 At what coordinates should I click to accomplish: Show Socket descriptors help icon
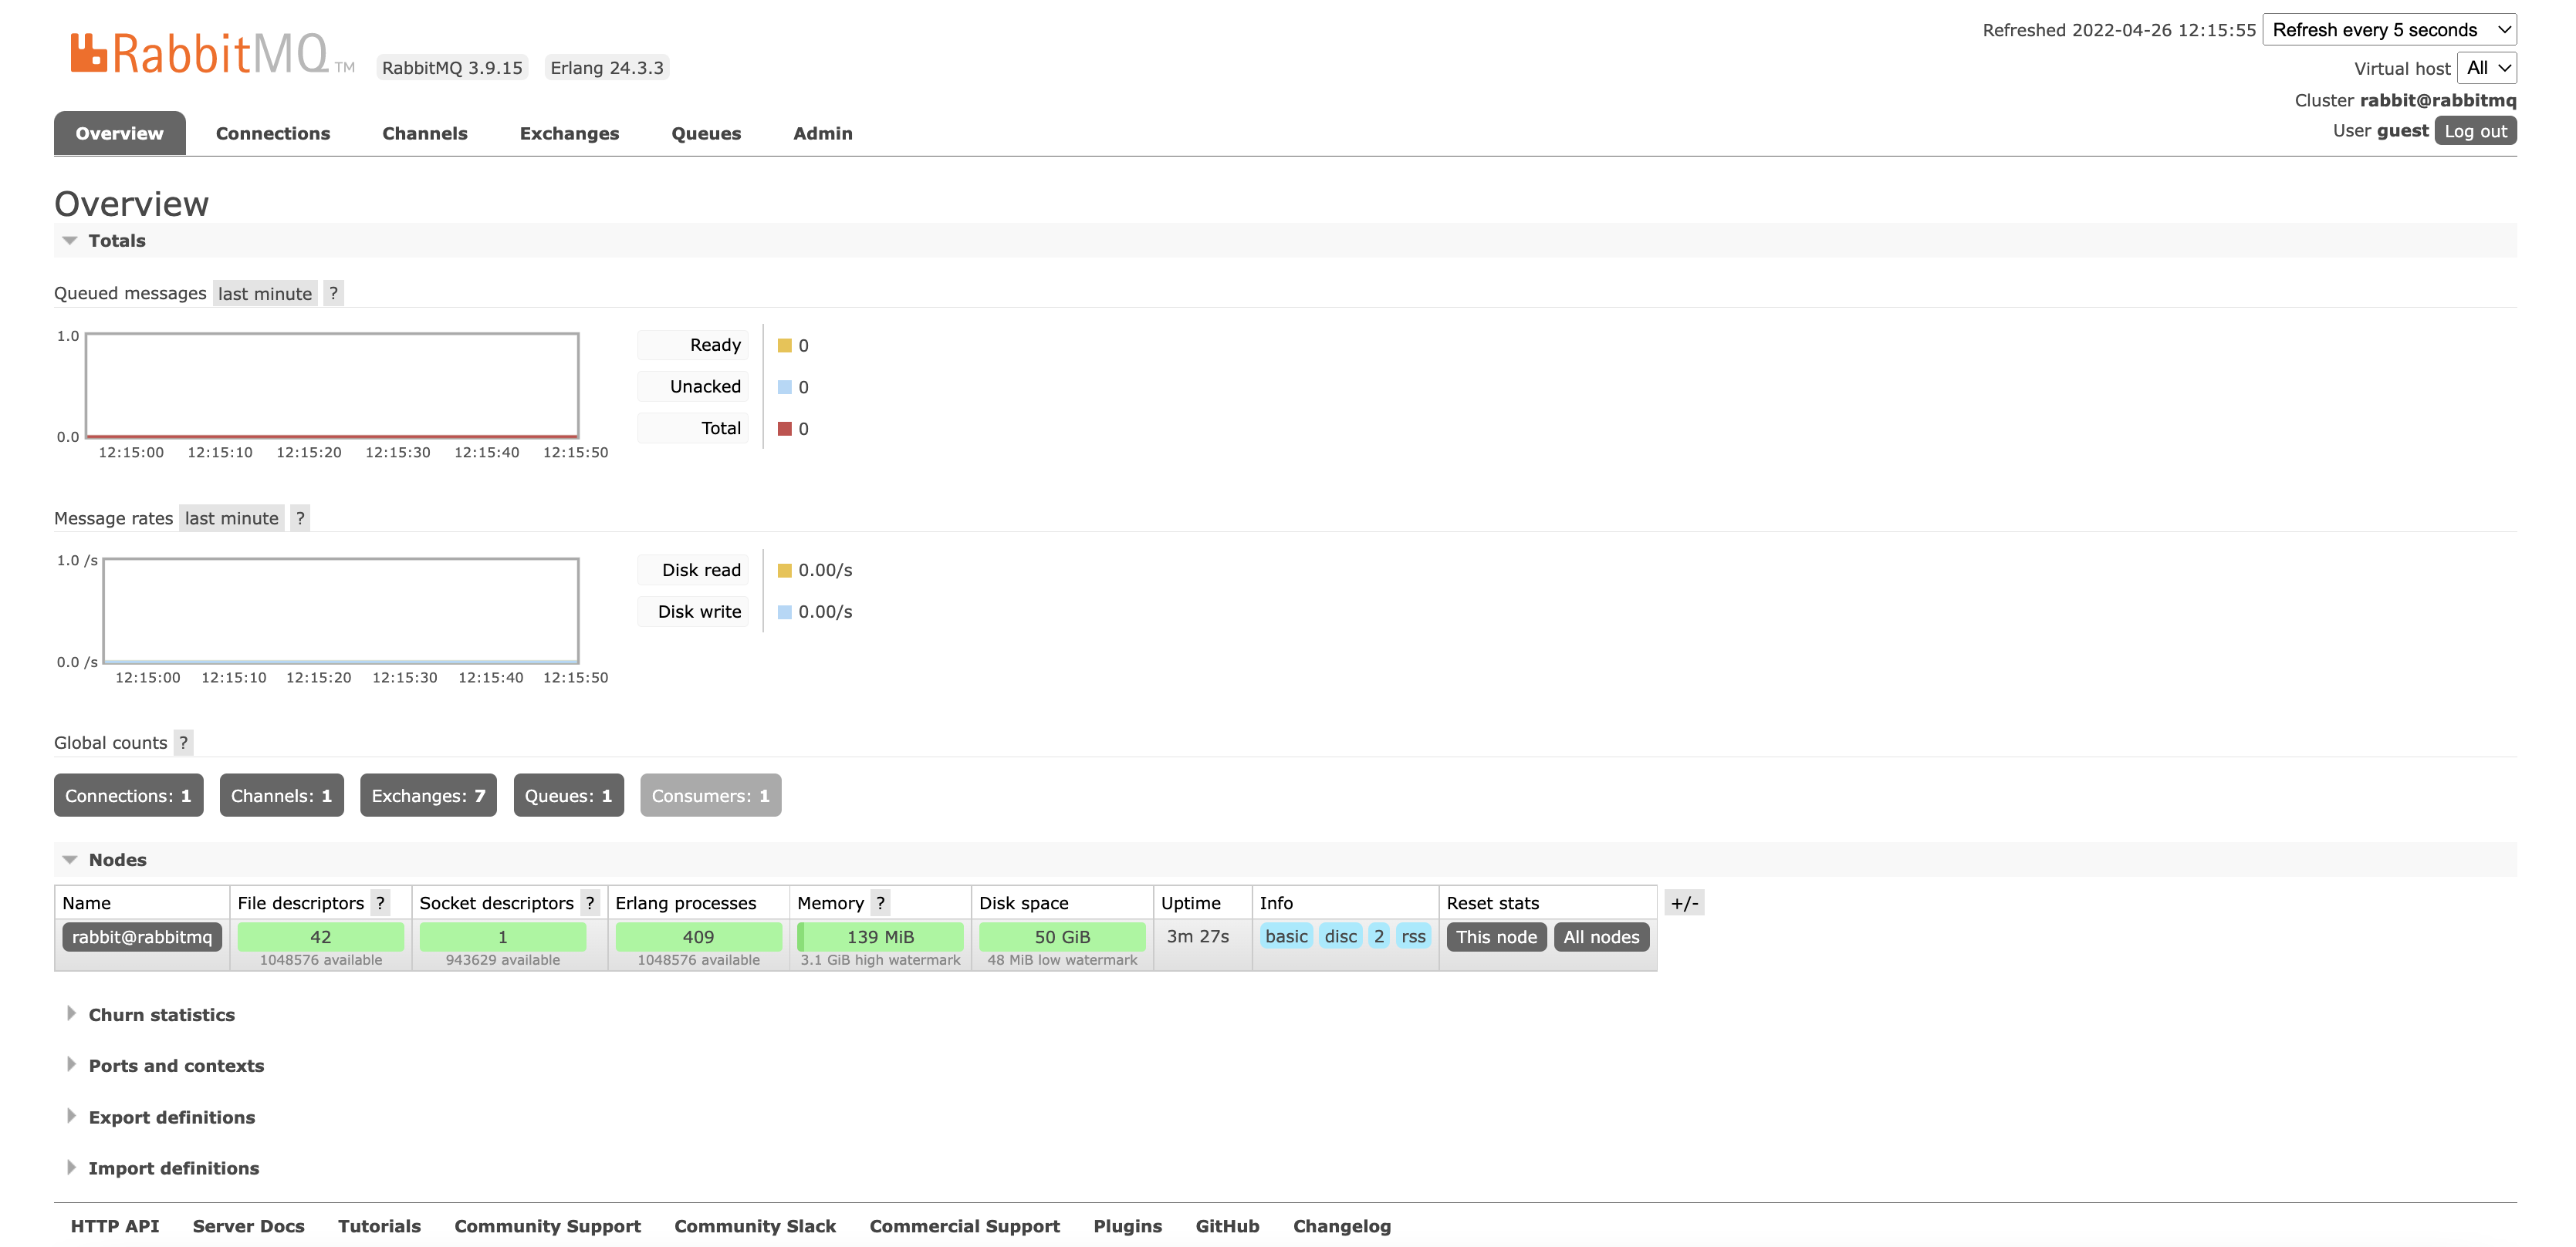590,903
